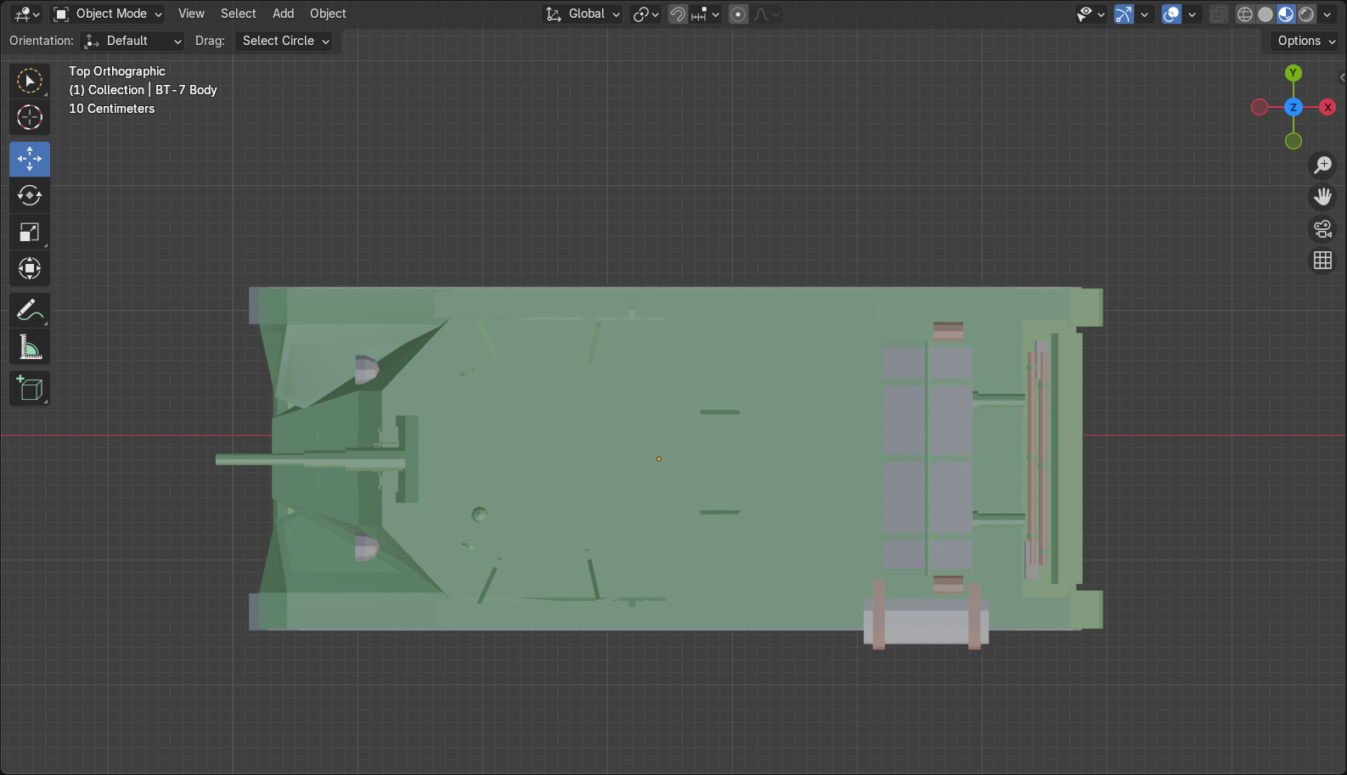Open the Object menu
The image size is (1347, 775).
[x=328, y=14]
